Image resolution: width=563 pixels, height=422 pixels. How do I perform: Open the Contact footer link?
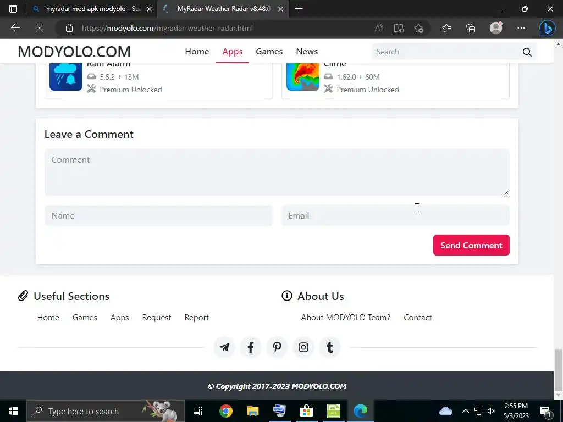click(418, 318)
